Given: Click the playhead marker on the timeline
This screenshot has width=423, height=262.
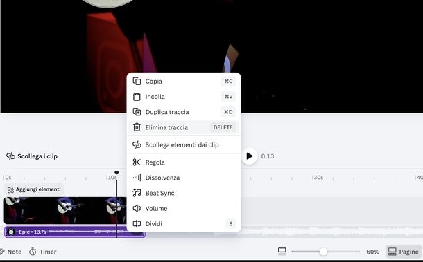Looking at the screenshot, I should 116,173.
